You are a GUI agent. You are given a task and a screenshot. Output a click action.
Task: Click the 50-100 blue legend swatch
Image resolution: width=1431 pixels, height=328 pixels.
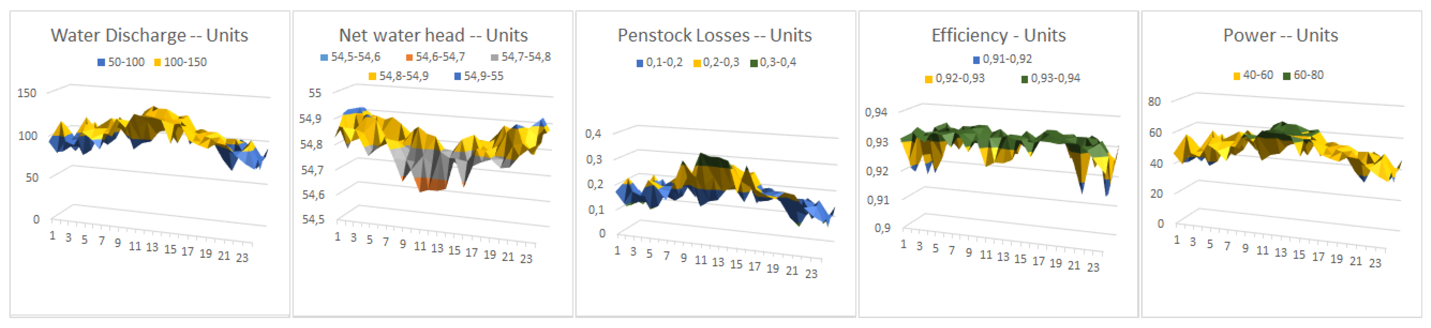(x=101, y=63)
